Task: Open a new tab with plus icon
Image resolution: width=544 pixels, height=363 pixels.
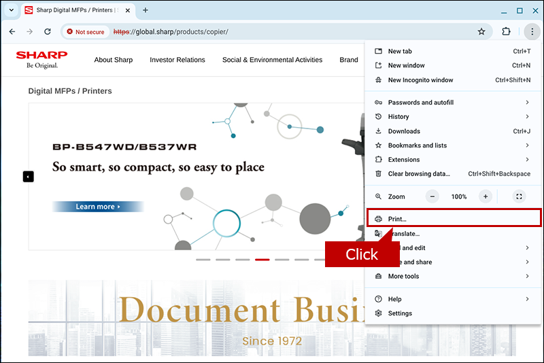Action: (x=146, y=10)
